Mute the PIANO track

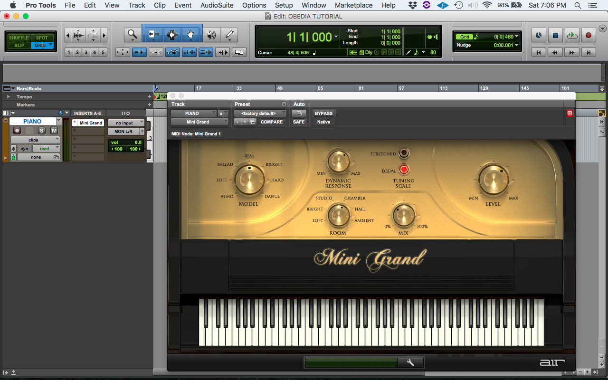(x=54, y=131)
